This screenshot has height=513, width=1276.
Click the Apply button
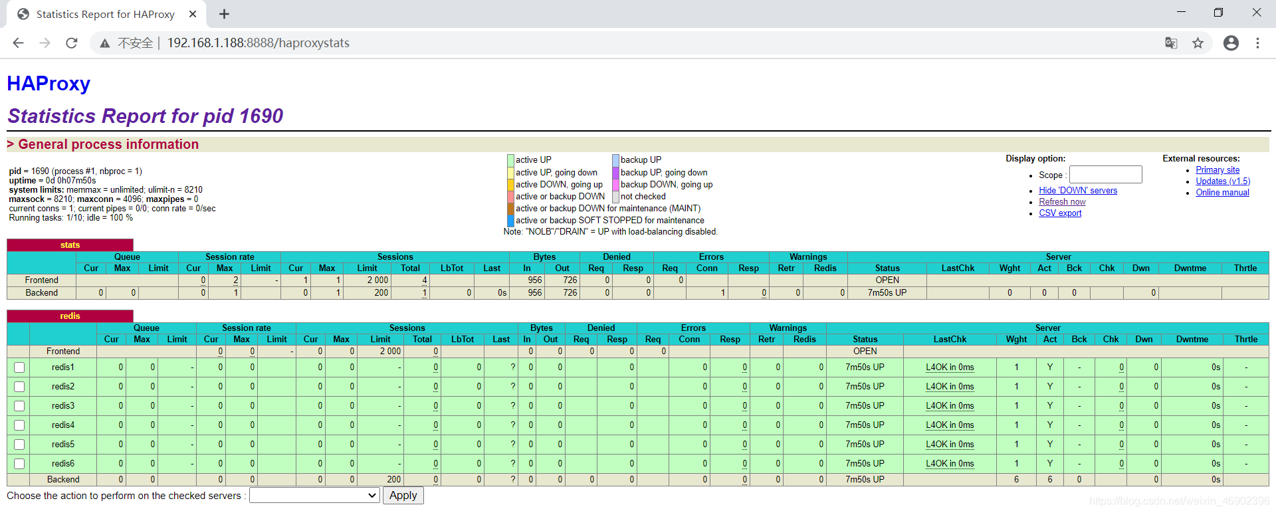pyautogui.click(x=403, y=496)
